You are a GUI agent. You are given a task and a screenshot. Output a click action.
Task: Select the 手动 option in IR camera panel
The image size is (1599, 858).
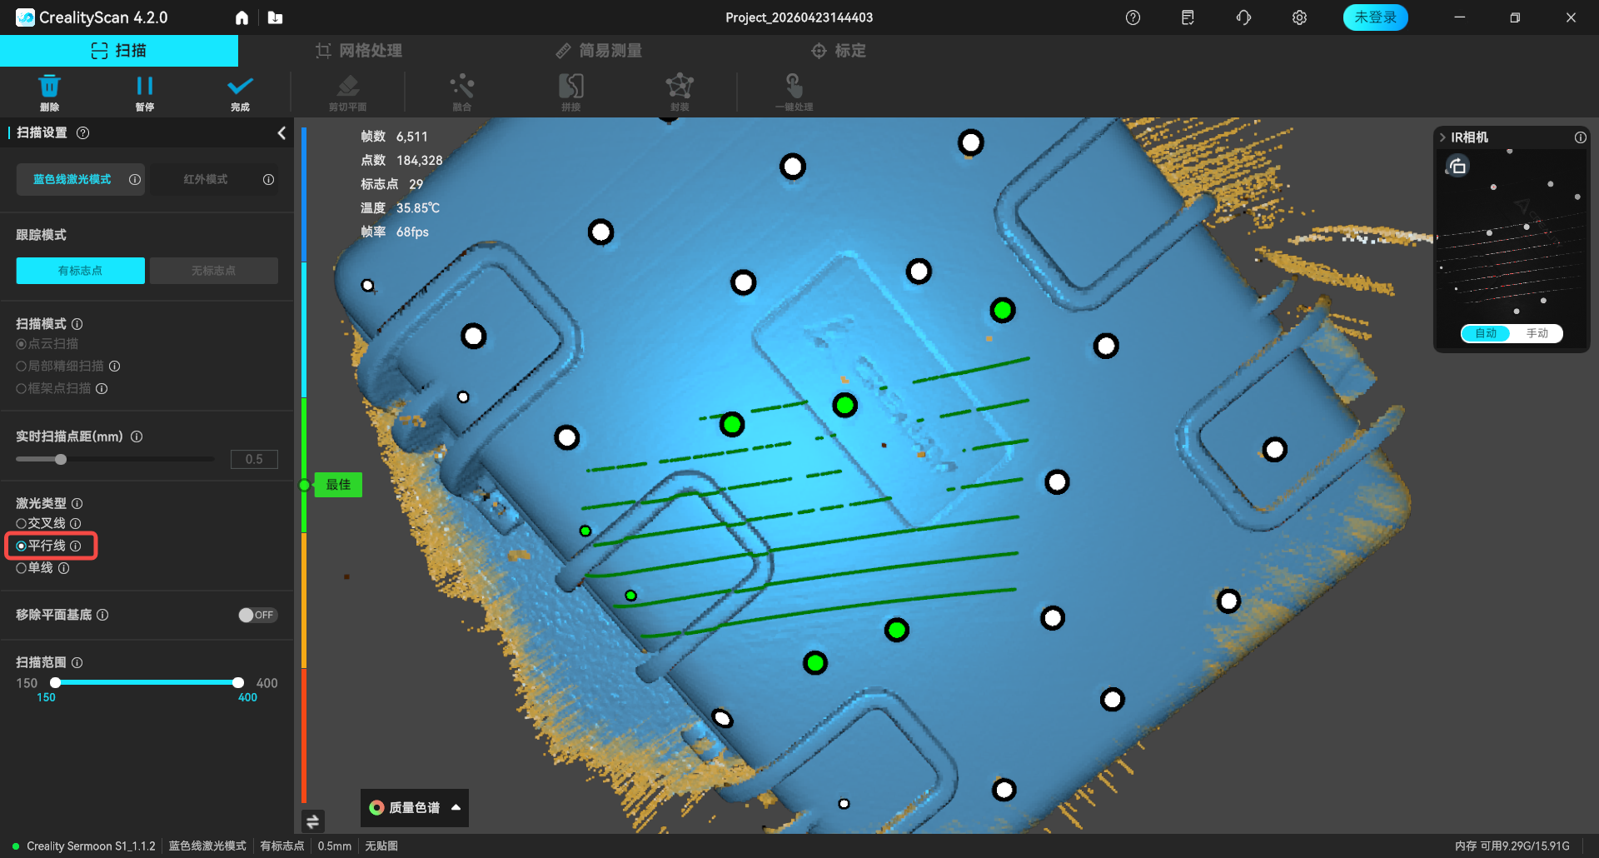pos(1537,333)
